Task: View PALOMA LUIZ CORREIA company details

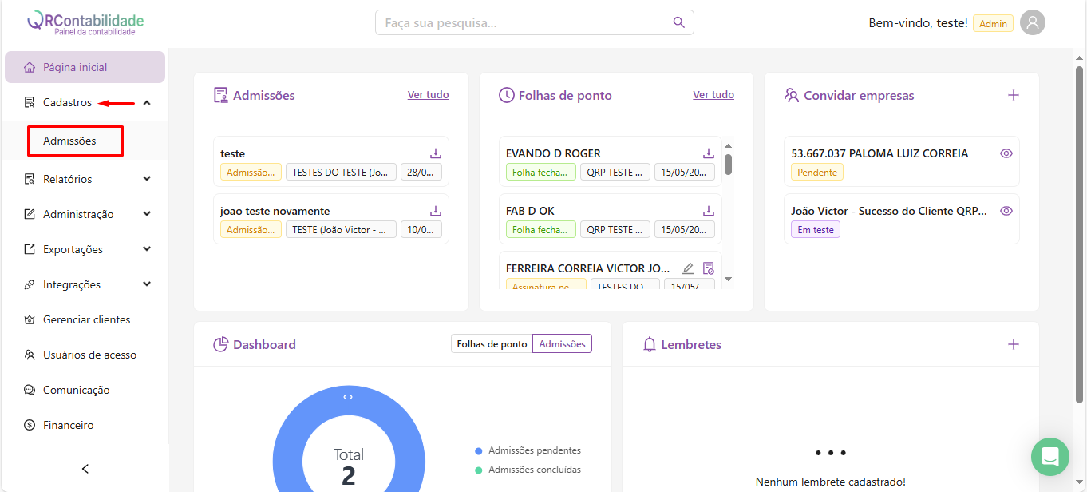Action: click(x=1006, y=153)
